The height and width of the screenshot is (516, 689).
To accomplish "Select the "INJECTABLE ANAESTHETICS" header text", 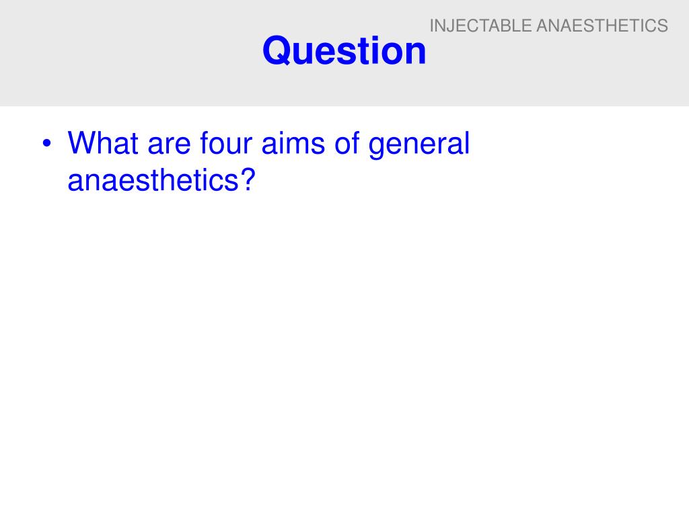I will 549,26.
